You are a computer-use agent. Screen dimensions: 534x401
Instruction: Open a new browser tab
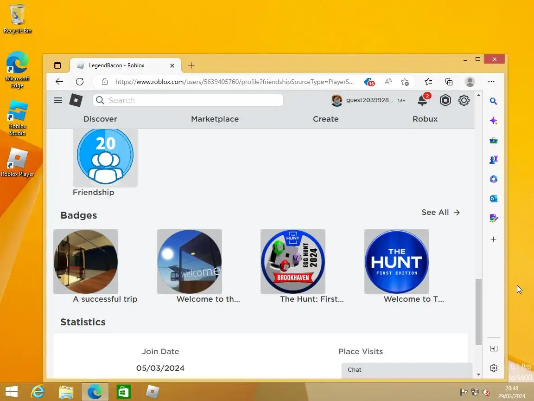191,65
